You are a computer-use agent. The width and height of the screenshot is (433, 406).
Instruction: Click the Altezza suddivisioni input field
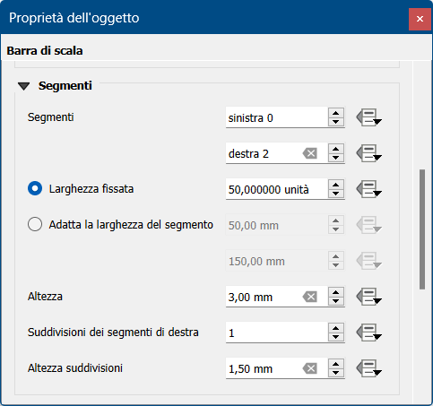click(x=264, y=369)
